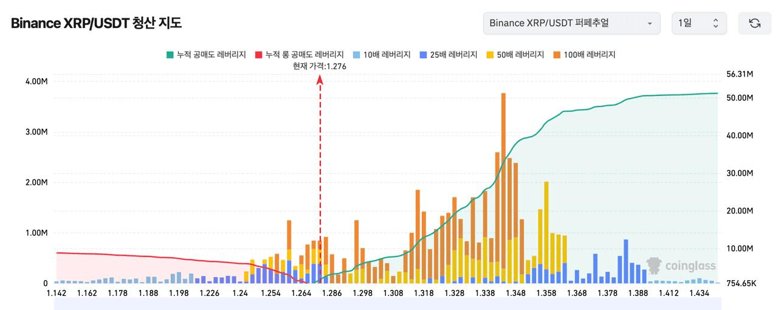
Task: Click the 1.254 price axis label
Action: pos(270,293)
